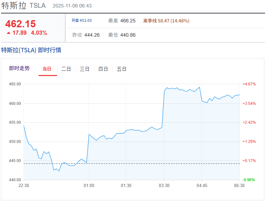Click the red up-arrow price change icon
This screenshot has height=201, width=265.
[8, 33]
